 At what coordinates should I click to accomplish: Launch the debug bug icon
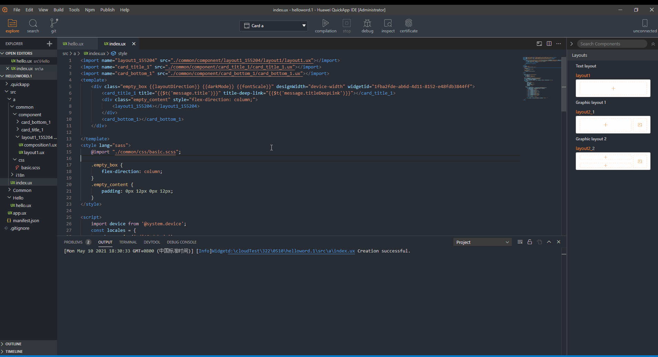click(x=367, y=23)
